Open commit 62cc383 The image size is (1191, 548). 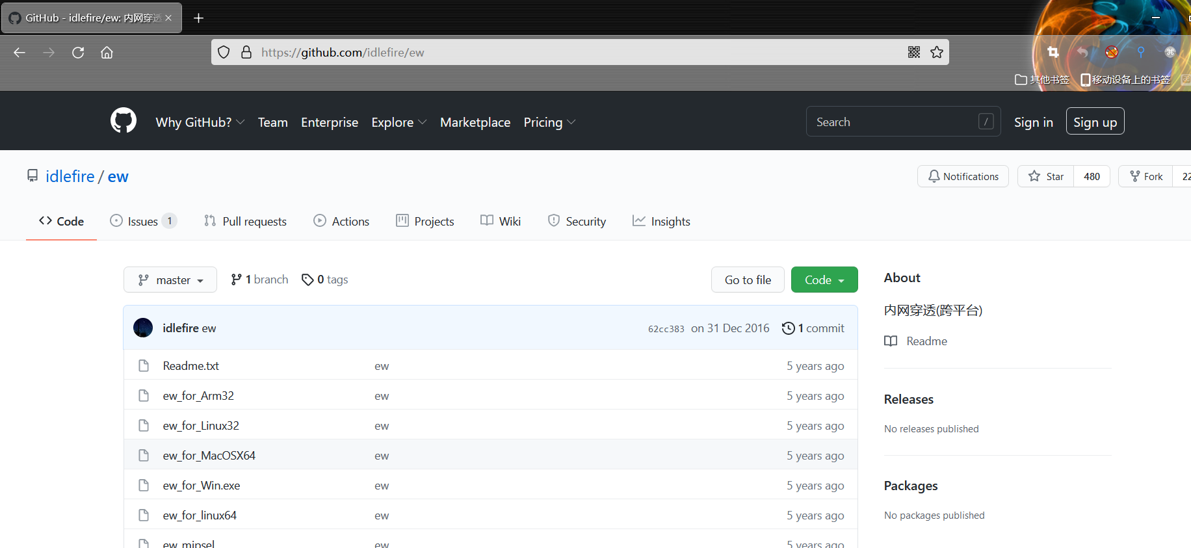(x=666, y=329)
